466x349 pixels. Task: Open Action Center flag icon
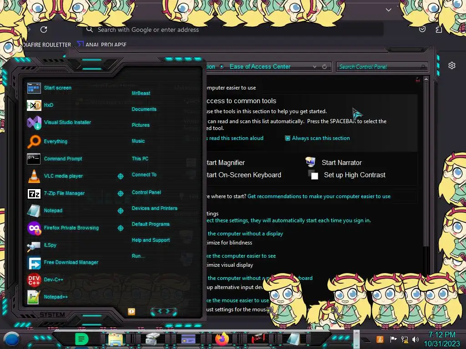pyautogui.click(x=393, y=339)
